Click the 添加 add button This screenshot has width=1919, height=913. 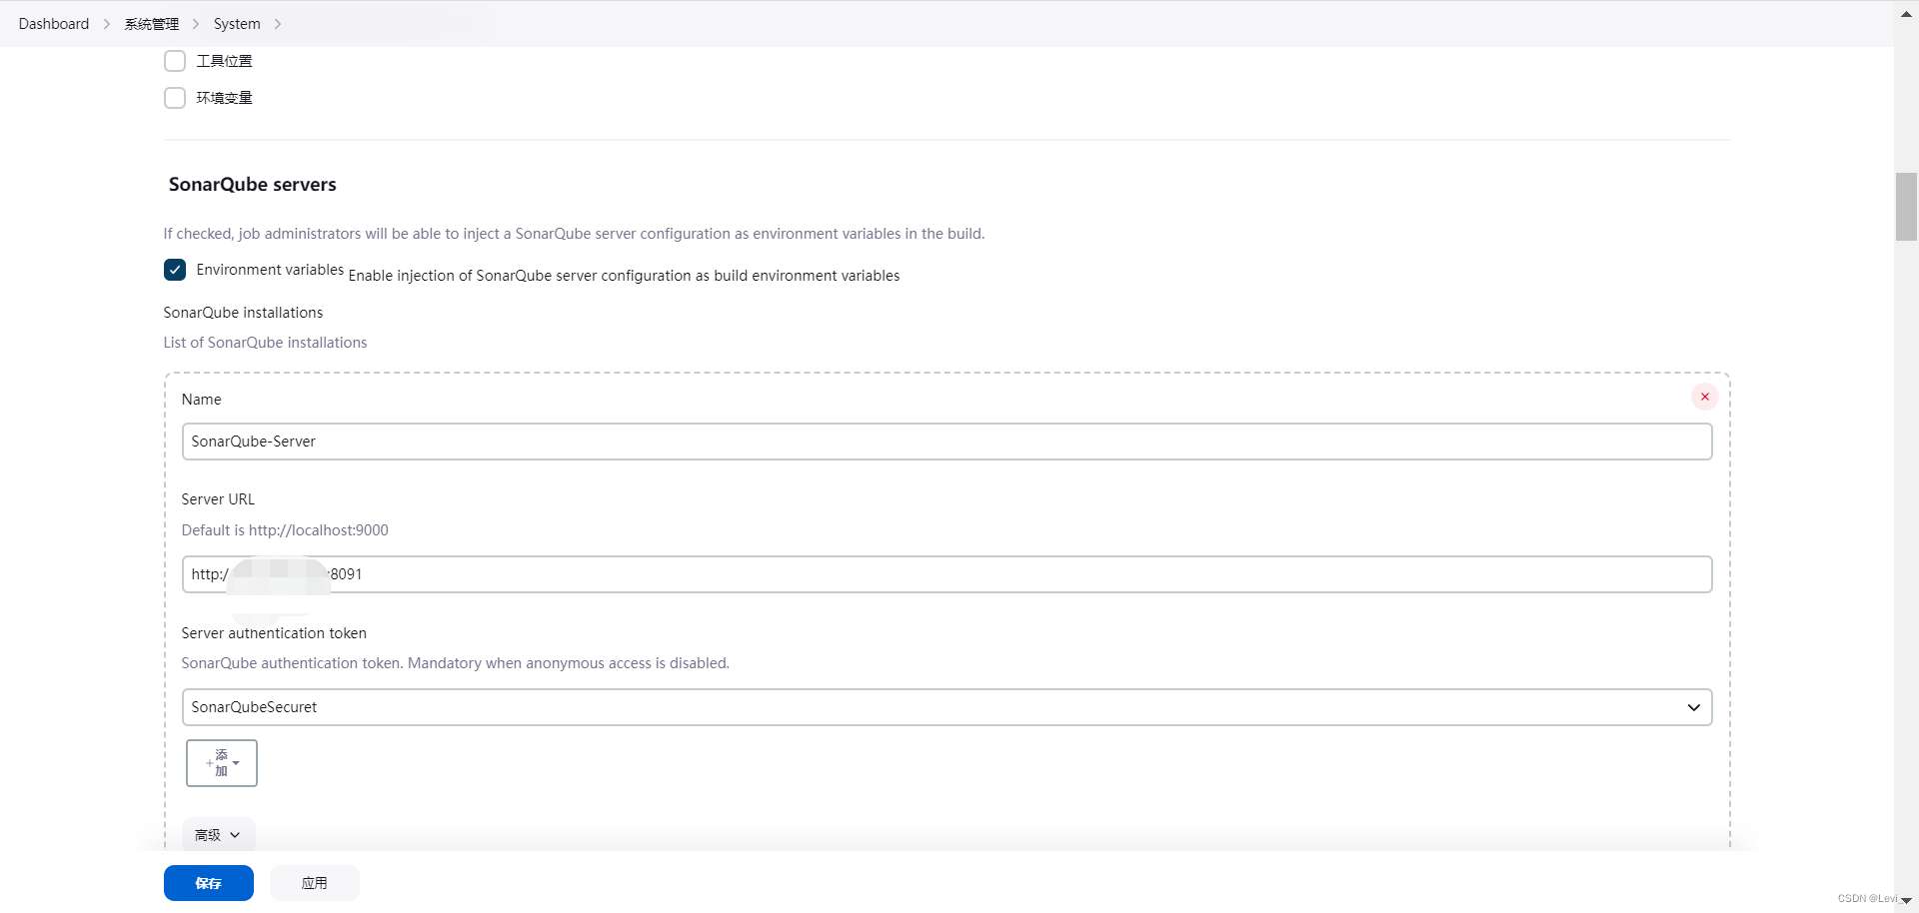215,762
